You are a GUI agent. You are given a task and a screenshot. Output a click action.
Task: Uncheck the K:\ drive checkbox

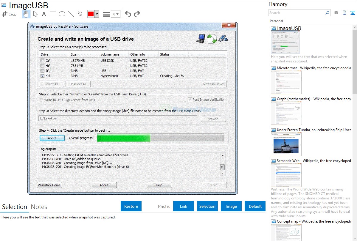[42, 76]
